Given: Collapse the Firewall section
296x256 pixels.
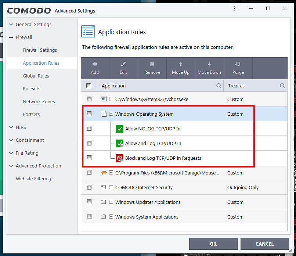Looking at the screenshot, I should coord(11,37).
